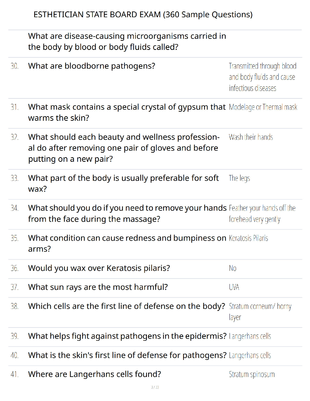Image resolution: width=310 pixels, height=401 pixels.
Task: Click the answer 'Stratum spinosum'
Action: click(252, 374)
